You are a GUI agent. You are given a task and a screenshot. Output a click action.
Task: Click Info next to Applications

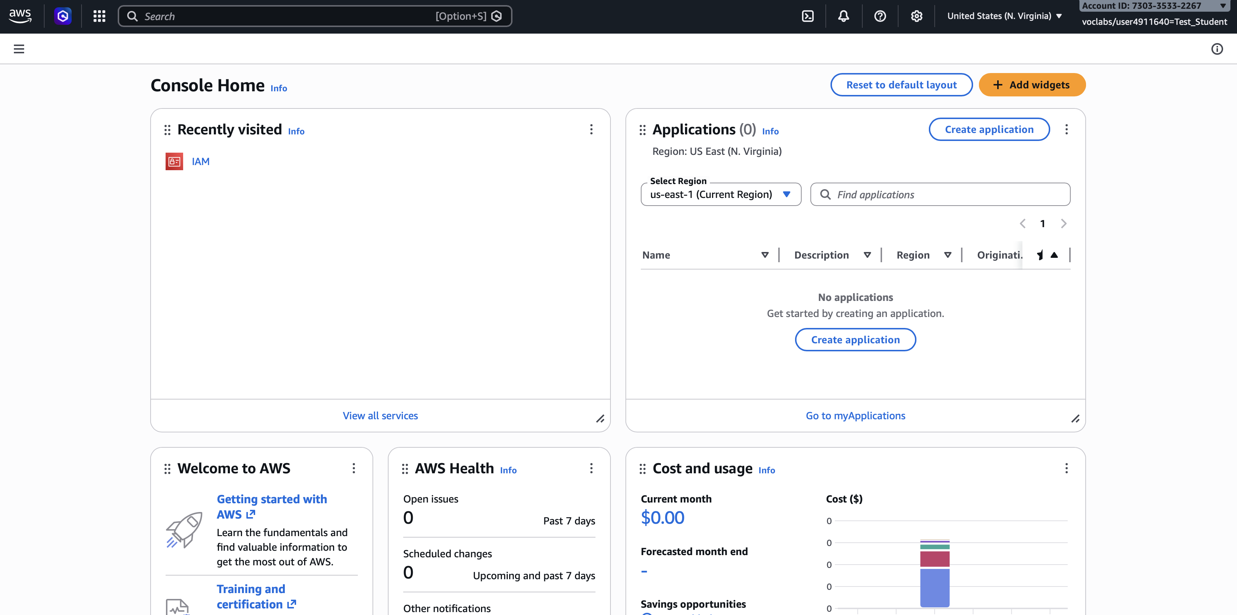[770, 131]
